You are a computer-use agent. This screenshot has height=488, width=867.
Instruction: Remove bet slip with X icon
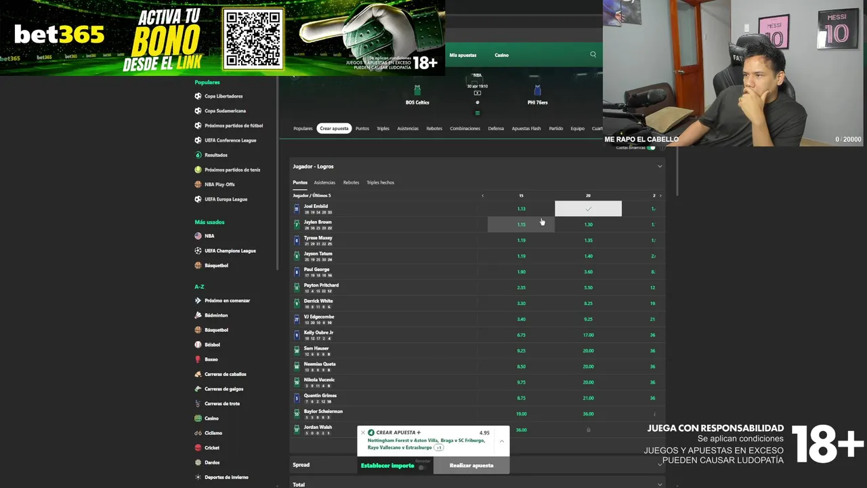[x=362, y=432]
